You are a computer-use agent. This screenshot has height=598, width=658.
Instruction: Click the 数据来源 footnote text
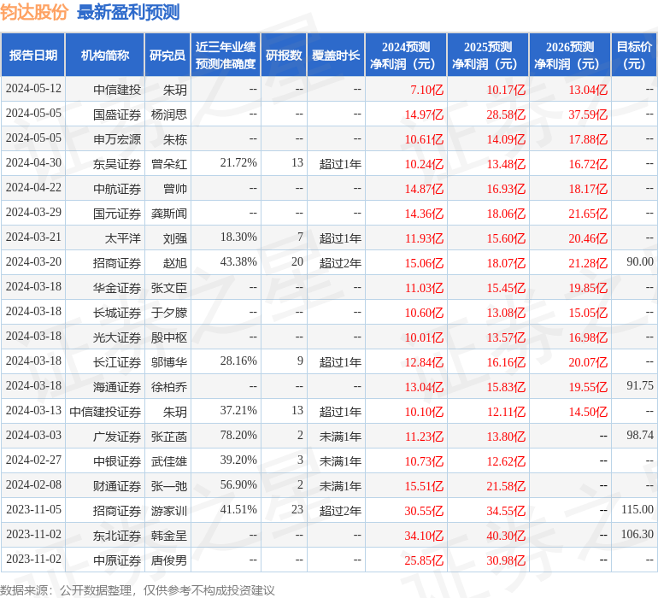click(138, 590)
